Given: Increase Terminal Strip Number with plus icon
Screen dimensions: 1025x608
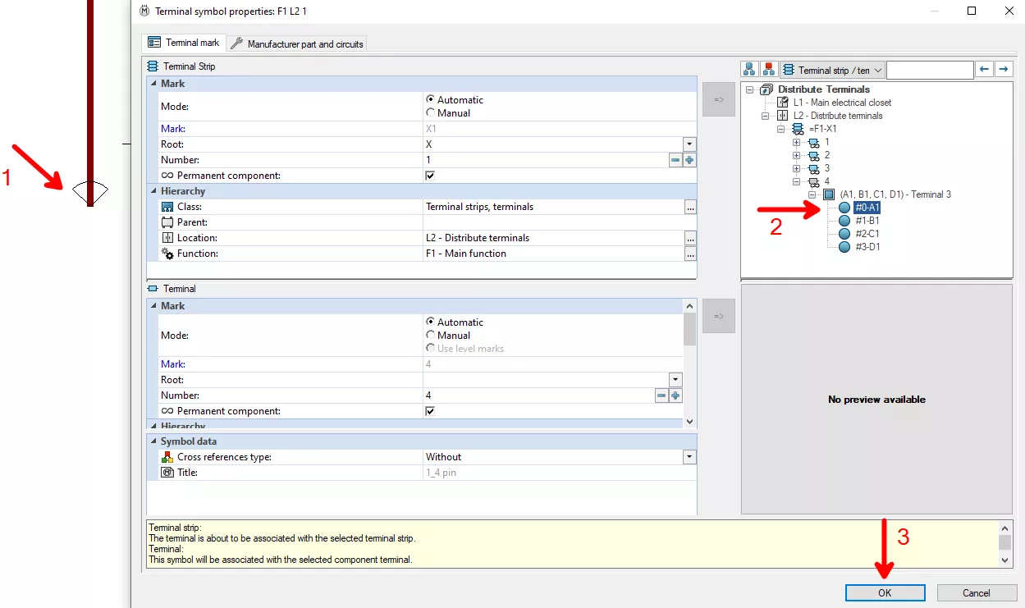Looking at the screenshot, I should point(689,161).
